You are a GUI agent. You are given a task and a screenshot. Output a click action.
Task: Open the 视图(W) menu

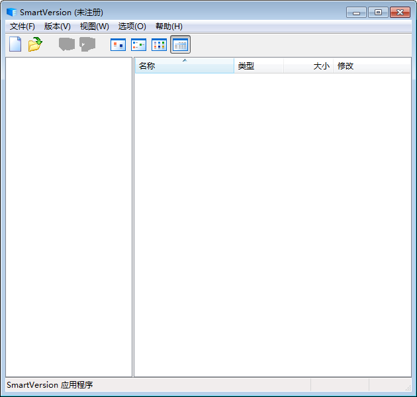[x=95, y=26]
